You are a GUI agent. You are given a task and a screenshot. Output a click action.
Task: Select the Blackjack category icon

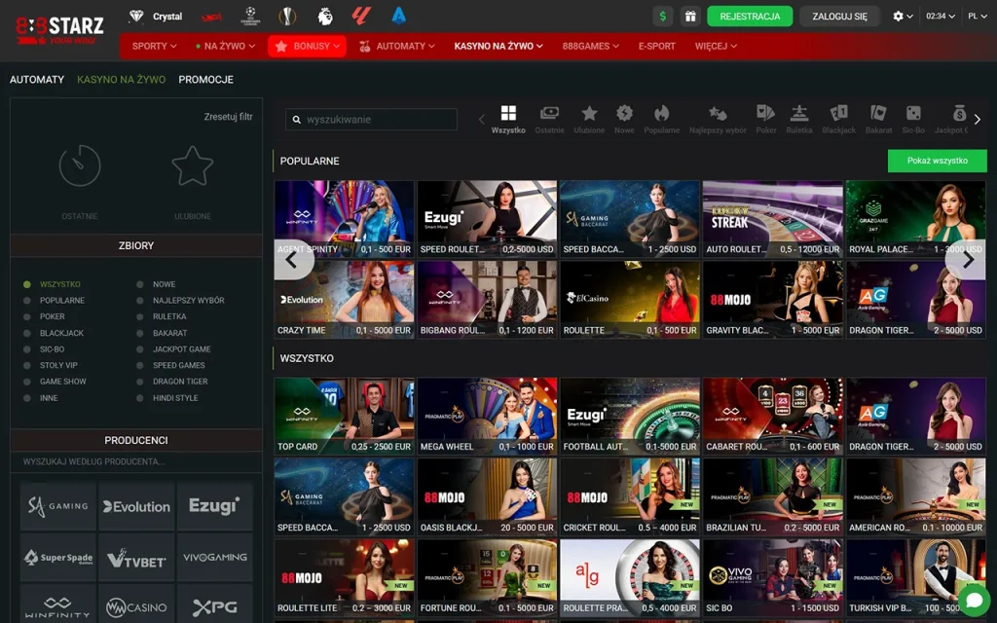pyautogui.click(x=838, y=119)
